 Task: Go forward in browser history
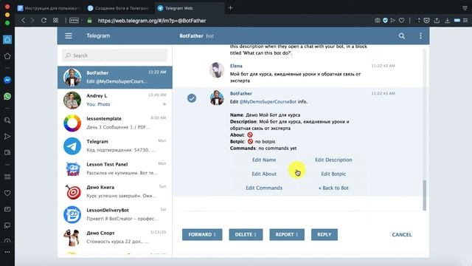pos(32,21)
